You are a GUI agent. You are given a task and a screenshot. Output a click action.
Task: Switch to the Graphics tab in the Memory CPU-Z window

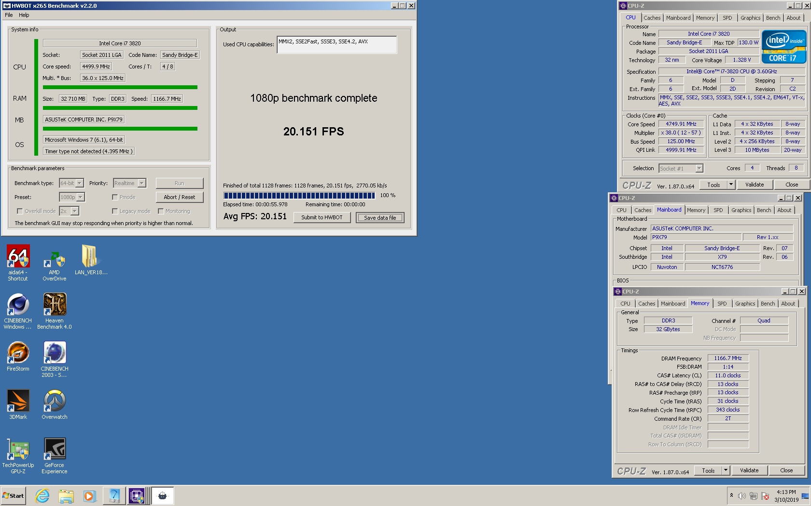[x=745, y=304]
